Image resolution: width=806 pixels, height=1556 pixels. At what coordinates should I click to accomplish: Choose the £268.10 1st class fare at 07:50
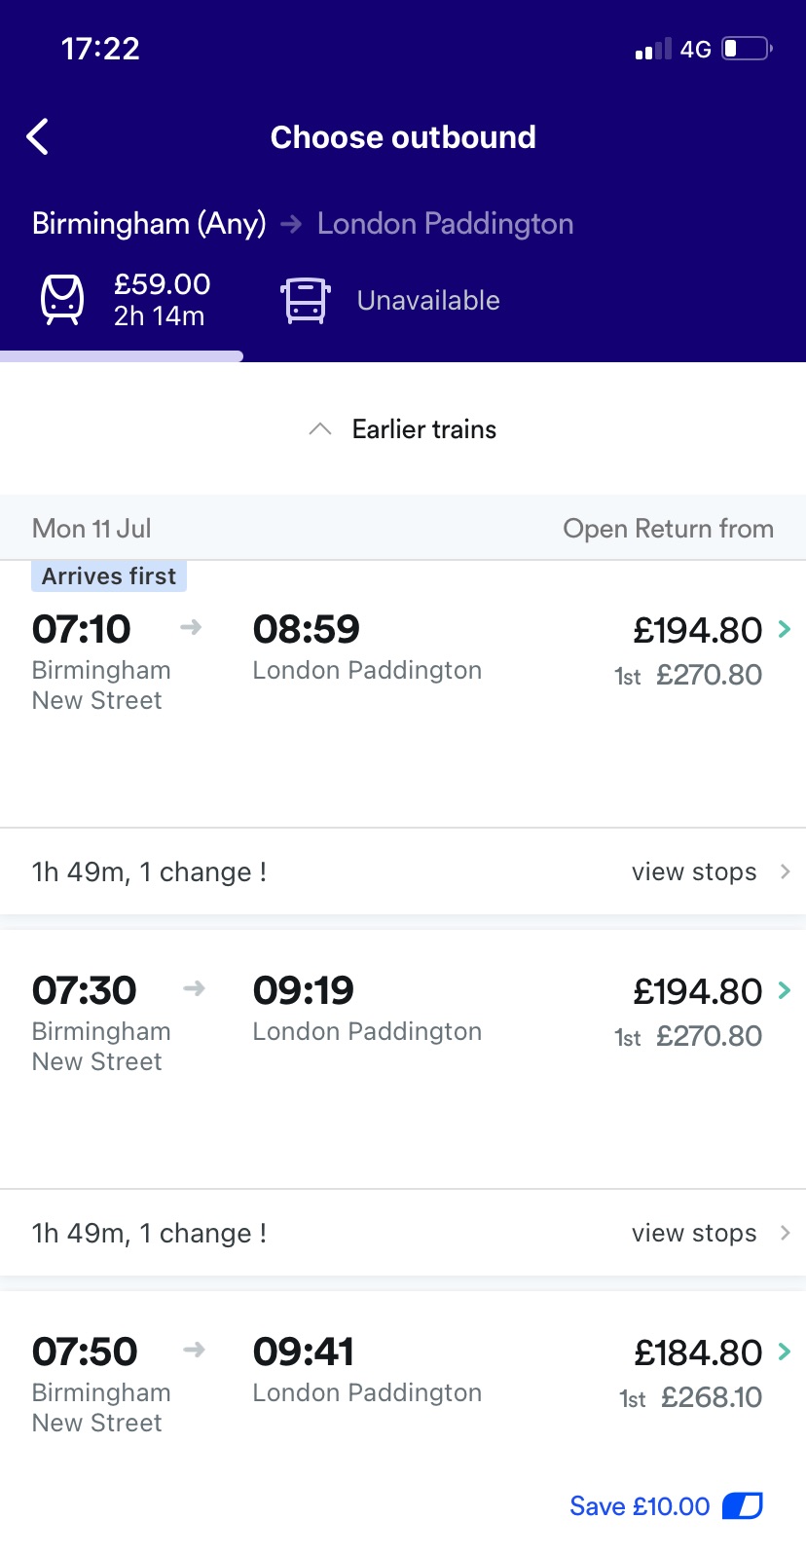711,1397
